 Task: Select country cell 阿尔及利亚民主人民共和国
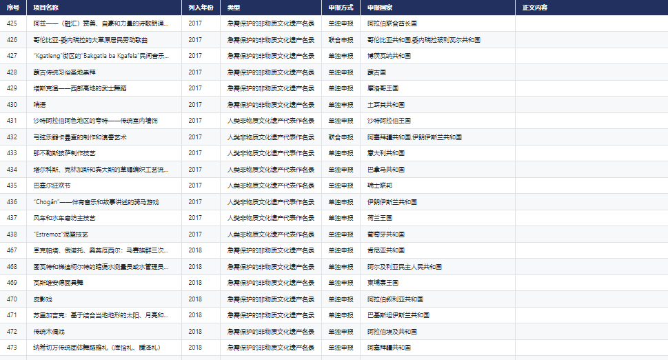coord(404,267)
